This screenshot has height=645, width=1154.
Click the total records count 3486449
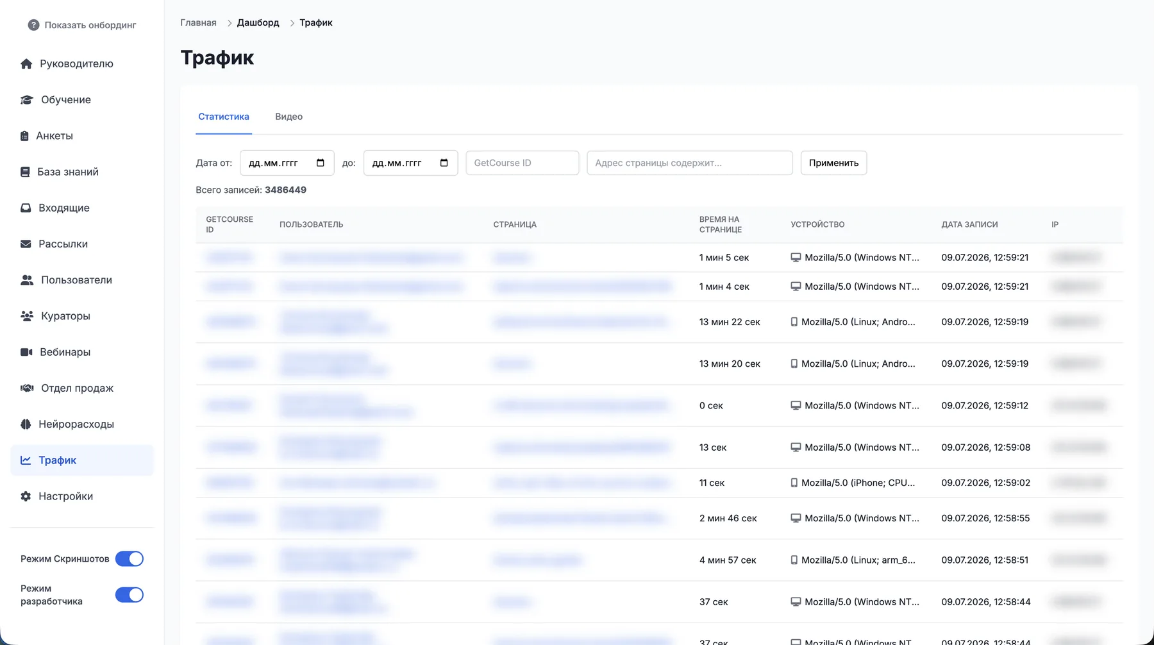click(x=285, y=190)
